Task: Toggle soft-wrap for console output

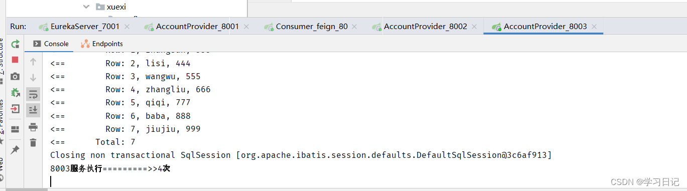Action: click(x=33, y=94)
